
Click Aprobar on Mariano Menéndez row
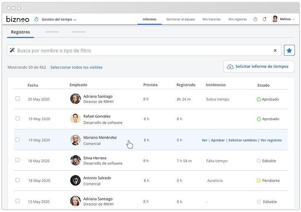coord(218,140)
